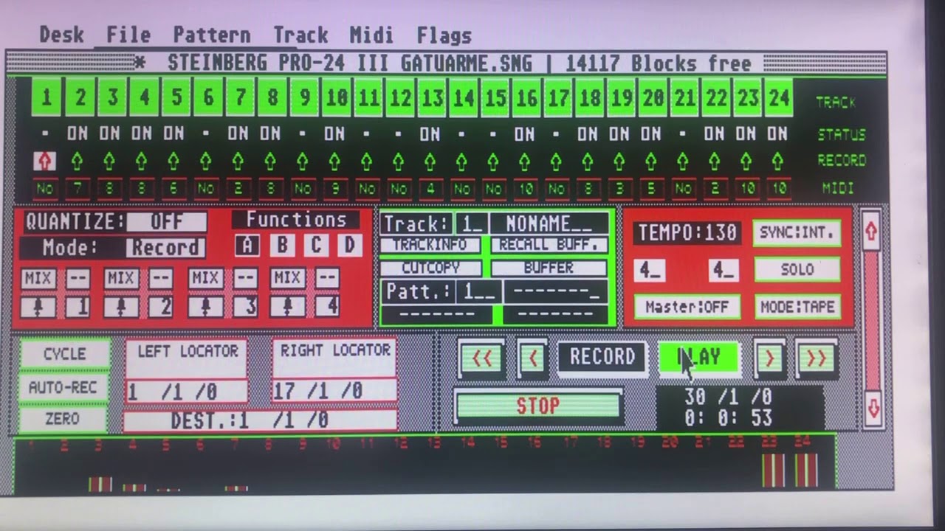Open the Track menu
Image resolution: width=945 pixels, height=531 pixels.
(x=300, y=35)
